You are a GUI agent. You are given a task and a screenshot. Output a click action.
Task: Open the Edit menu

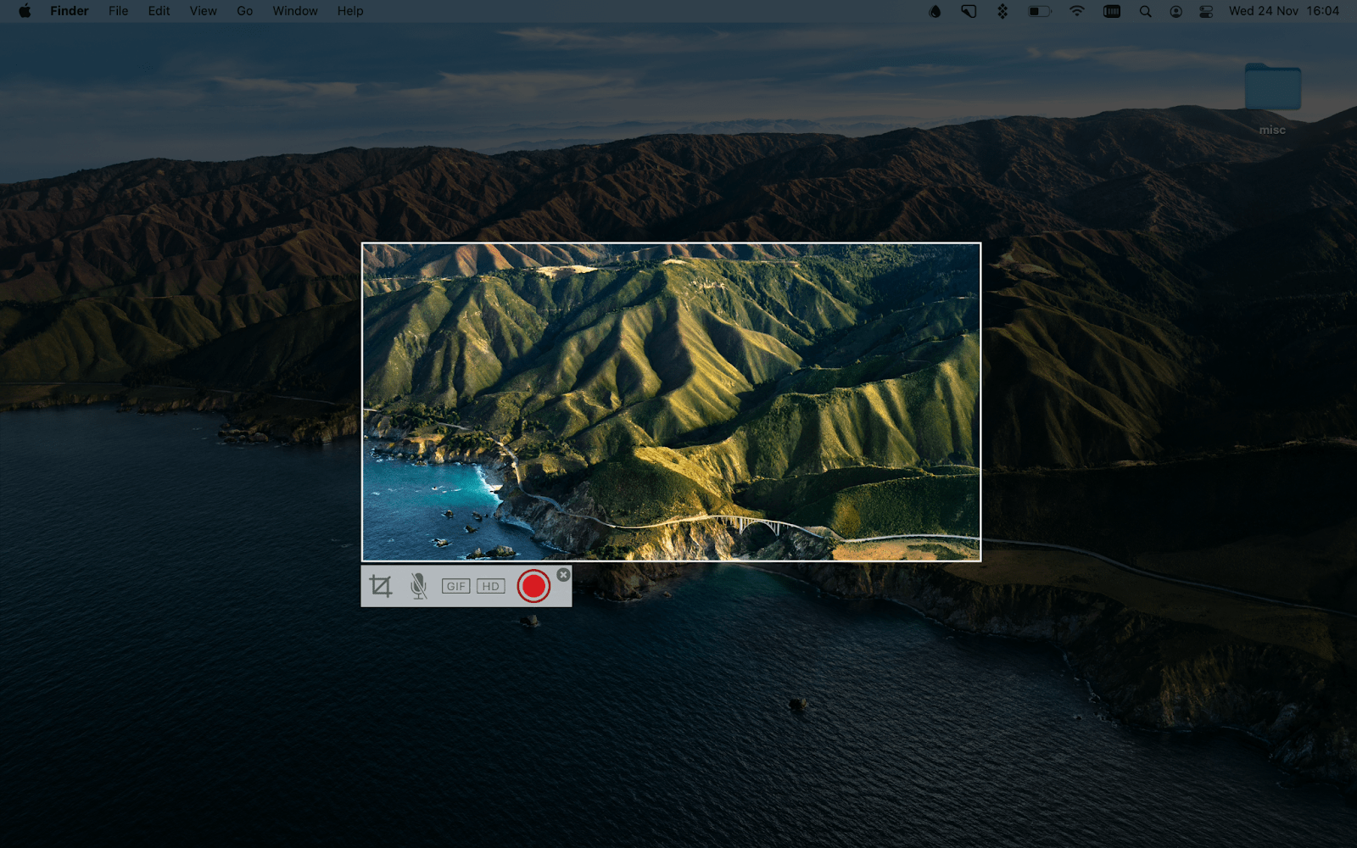pyautogui.click(x=159, y=11)
